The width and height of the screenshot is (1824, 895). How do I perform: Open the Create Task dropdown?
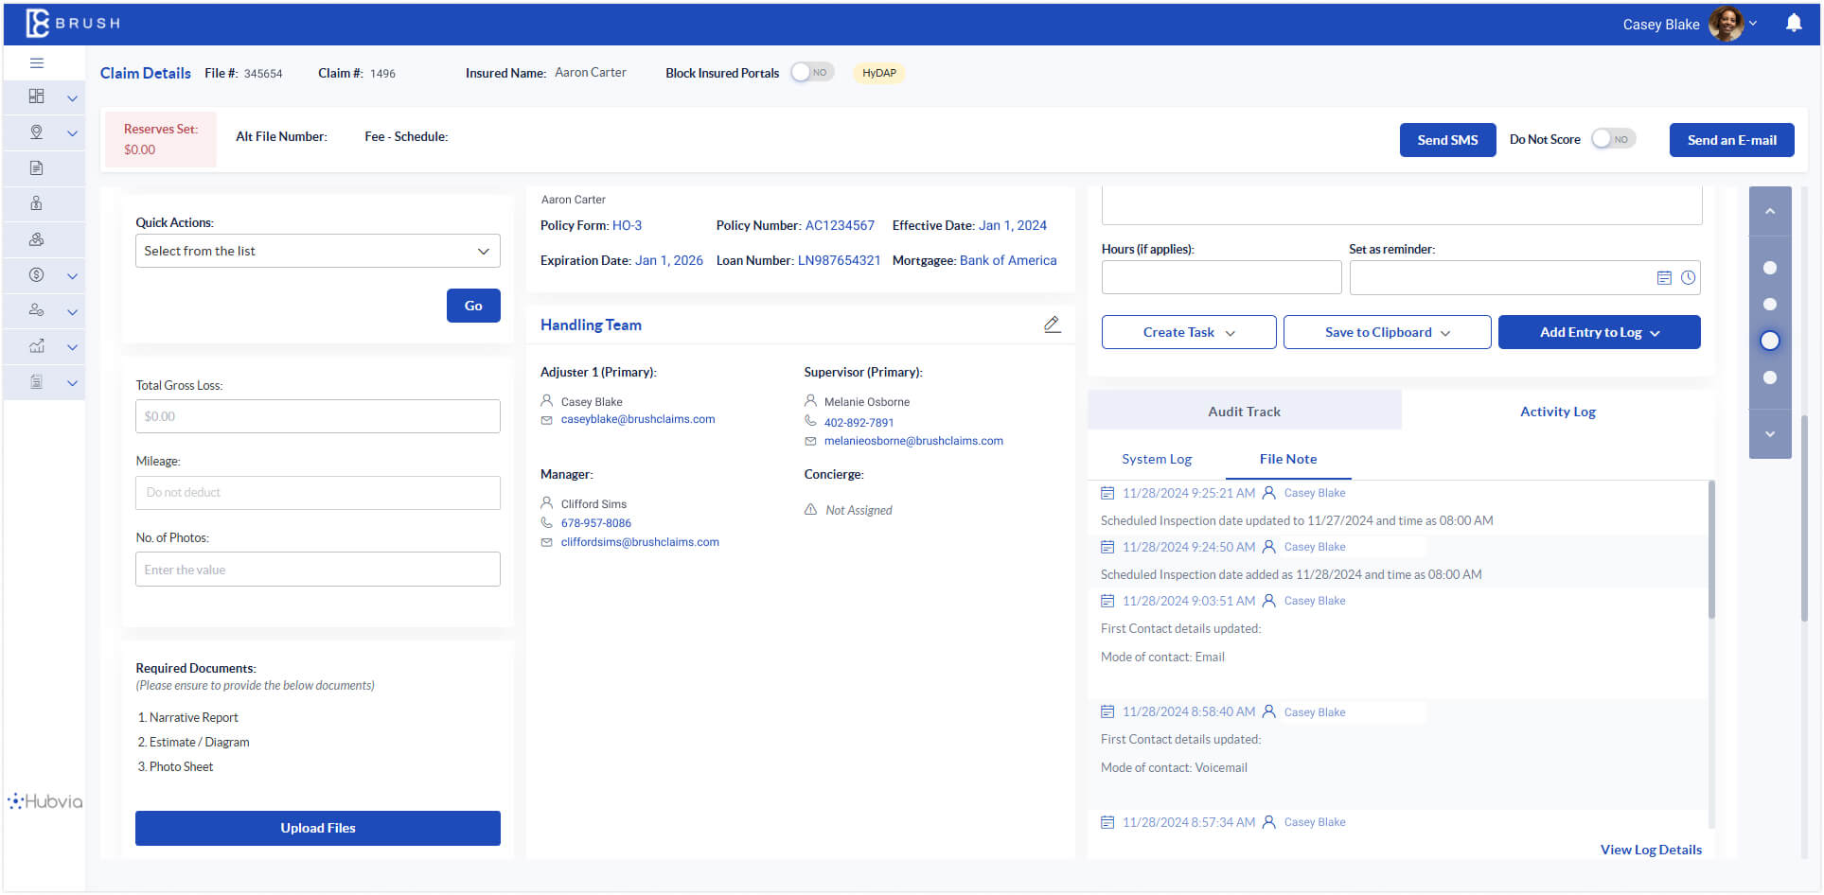[1188, 332]
